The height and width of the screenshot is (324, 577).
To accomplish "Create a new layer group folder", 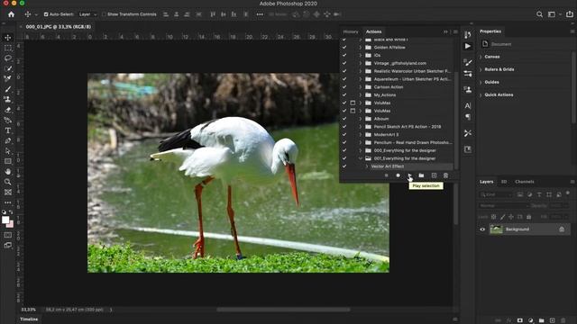I will [541, 320].
